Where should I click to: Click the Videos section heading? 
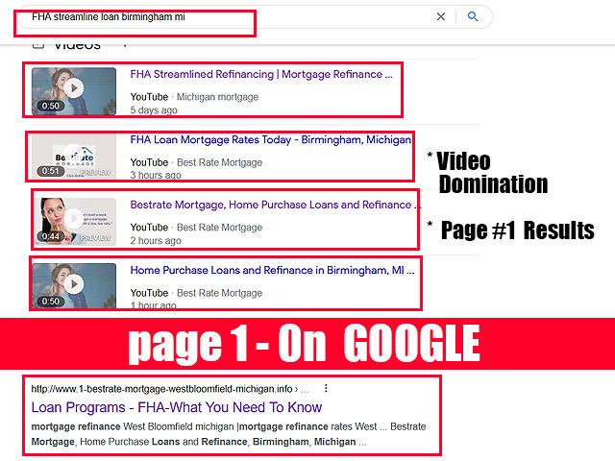click(x=77, y=45)
